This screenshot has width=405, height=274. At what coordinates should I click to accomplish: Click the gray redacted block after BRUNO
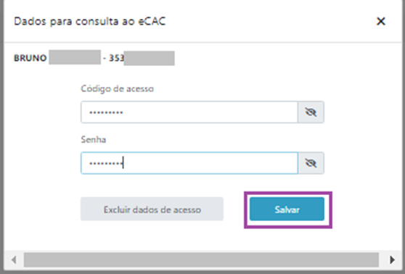pyautogui.click(x=75, y=57)
